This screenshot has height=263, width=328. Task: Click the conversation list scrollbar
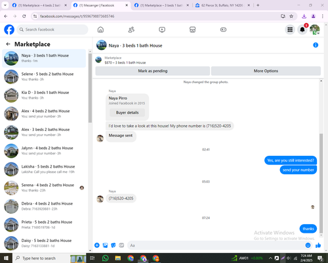pos(90,88)
